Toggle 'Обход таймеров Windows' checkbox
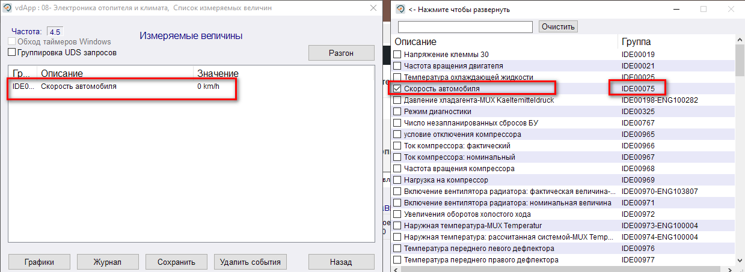Screen dimensions: 745x272 click(x=12, y=42)
